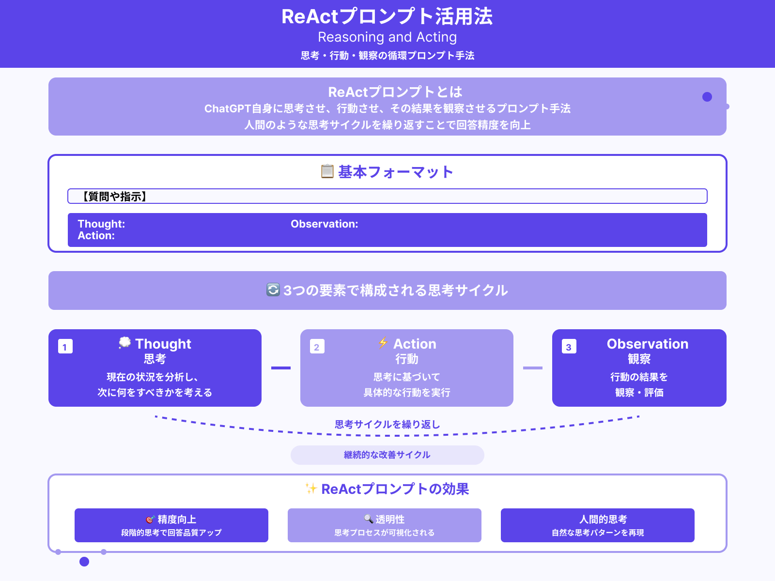Image resolution: width=775 pixels, height=581 pixels.
Task: Click the thought balloon icon on Thought card
Action: click(125, 343)
